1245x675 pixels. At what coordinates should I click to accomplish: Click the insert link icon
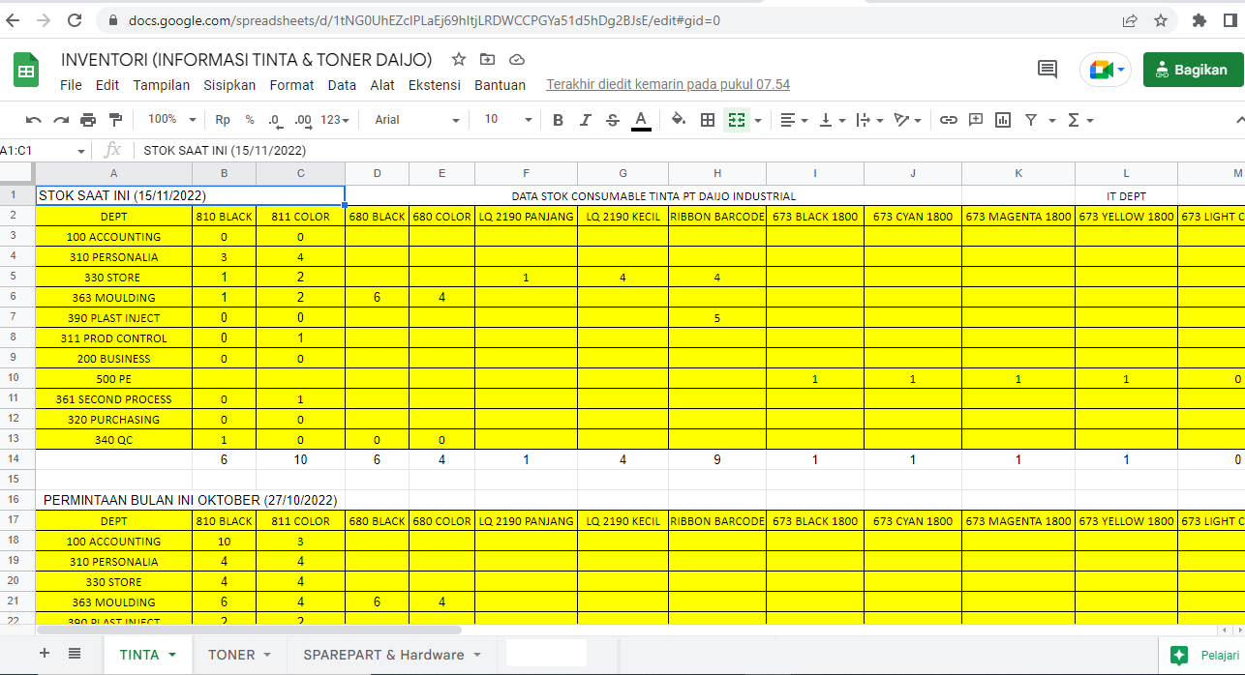pos(949,120)
